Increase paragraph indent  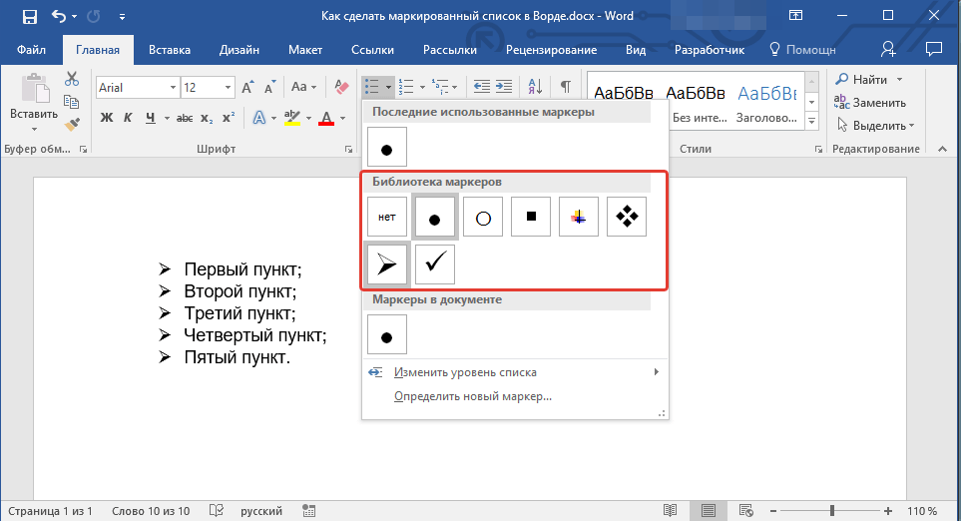point(504,87)
